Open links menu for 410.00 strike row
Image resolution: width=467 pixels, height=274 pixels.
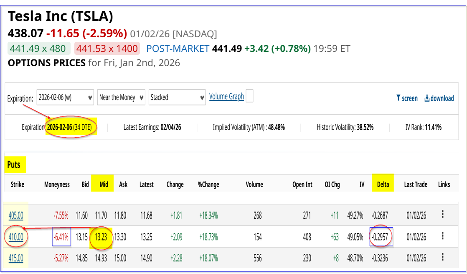pyautogui.click(x=442, y=237)
